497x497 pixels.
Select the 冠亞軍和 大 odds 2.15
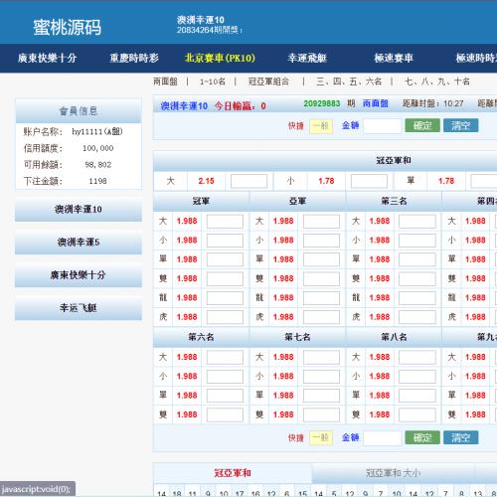click(x=206, y=181)
